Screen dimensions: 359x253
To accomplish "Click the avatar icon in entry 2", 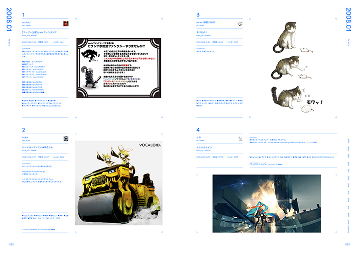I will 66,137.
